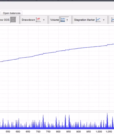Click the OOS text label
114x134 pixels.
click(7, 20)
